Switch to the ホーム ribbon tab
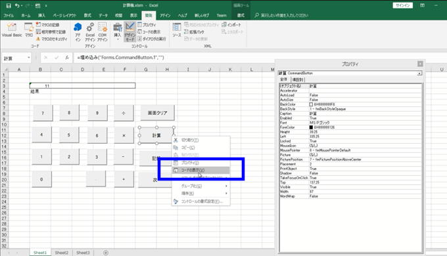 (26, 15)
